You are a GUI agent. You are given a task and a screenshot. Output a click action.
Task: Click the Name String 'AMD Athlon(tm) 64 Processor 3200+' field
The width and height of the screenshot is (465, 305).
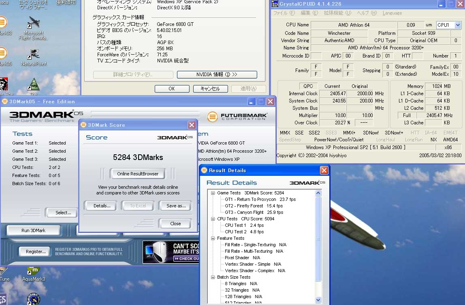click(386, 48)
